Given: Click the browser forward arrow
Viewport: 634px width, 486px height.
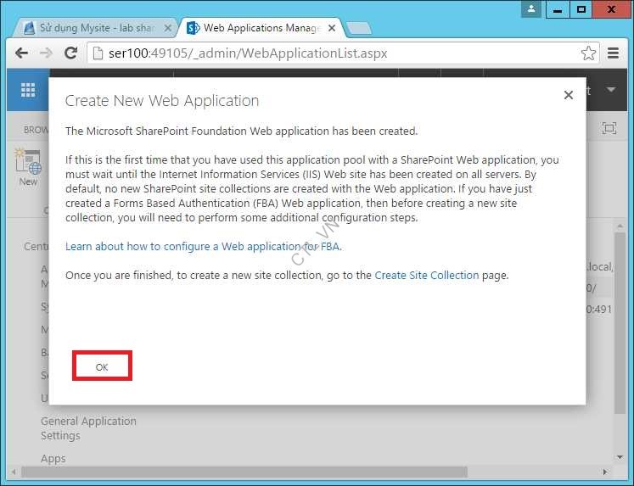Looking at the screenshot, I should [x=46, y=53].
